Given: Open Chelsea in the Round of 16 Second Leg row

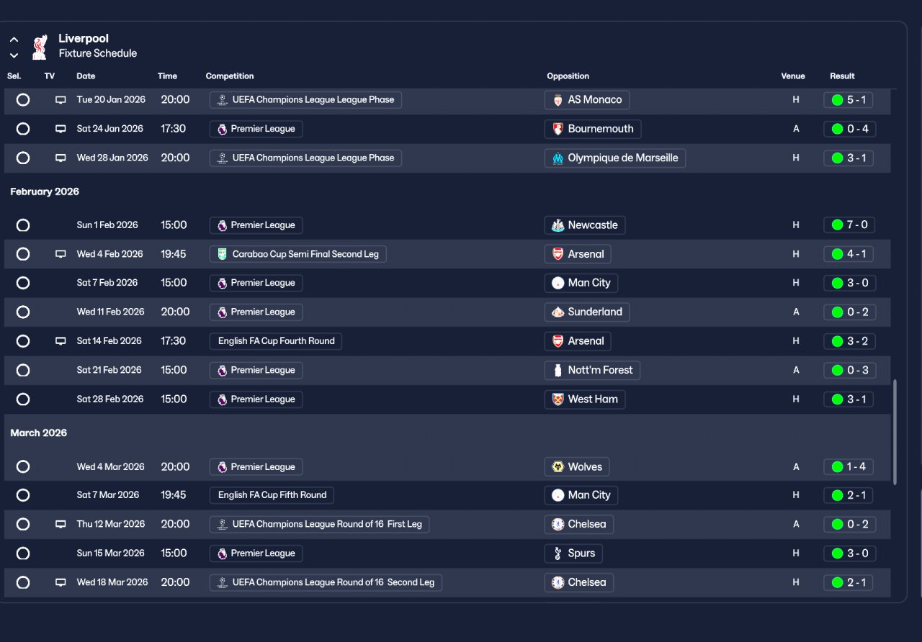Looking at the screenshot, I should click(578, 582).
